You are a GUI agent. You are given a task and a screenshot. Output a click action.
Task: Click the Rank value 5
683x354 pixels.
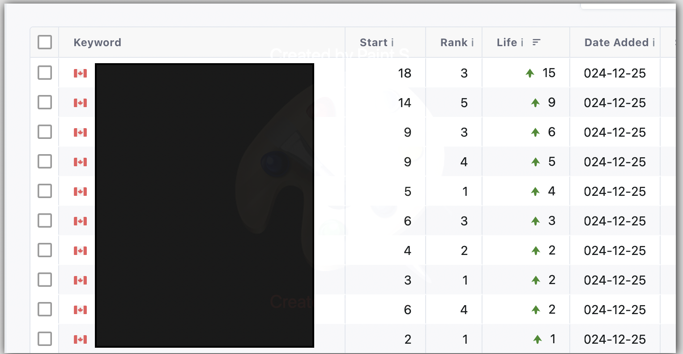pyautogui.click(x=464, y=103)
